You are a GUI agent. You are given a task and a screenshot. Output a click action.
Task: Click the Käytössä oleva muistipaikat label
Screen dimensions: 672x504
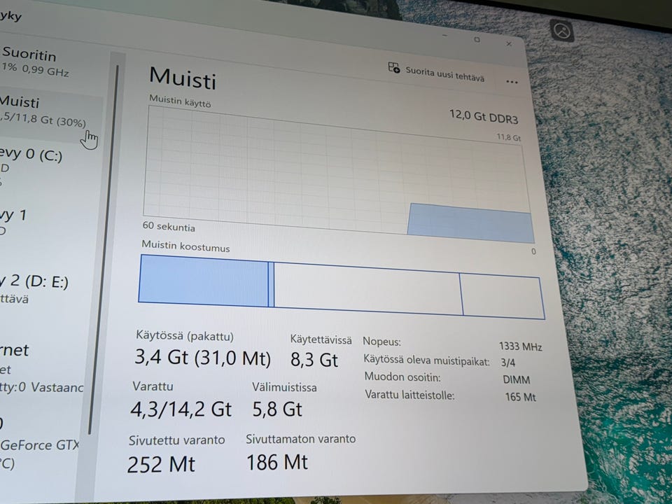[x=426, y=360]
